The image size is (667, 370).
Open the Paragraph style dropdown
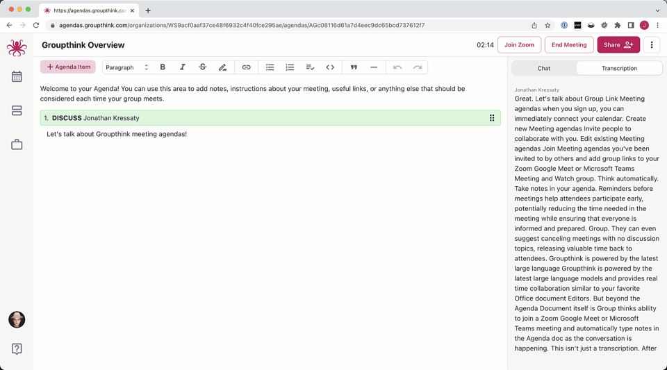coord(126,67)
